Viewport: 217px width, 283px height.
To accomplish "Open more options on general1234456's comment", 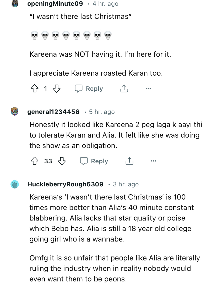I will coord(154,161).
